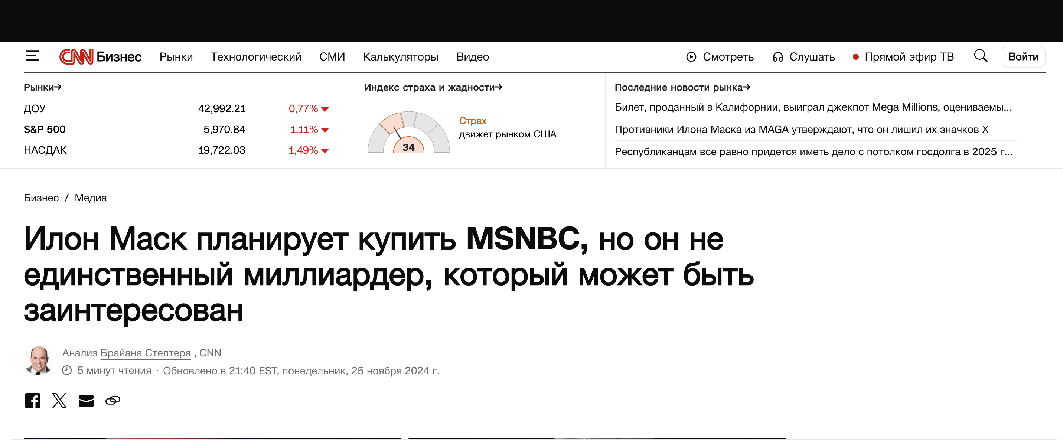Select the НАСДАК market row

[x=177, y=150]
